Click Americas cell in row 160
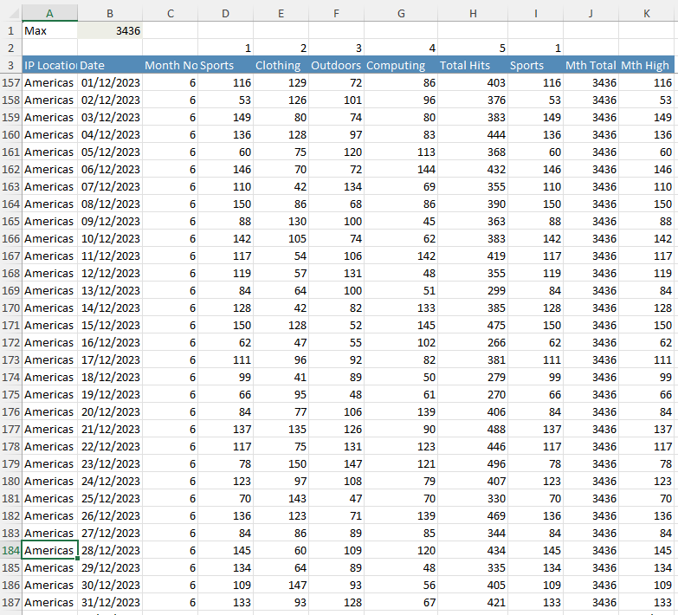This screenshot has width=678, height=615. click(x=49, y=134)
